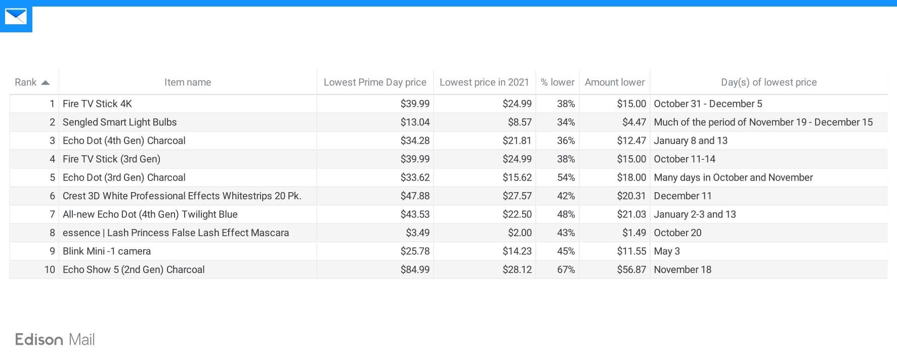Click Prime Day price $34.28
897x363 pixels.
415,141
